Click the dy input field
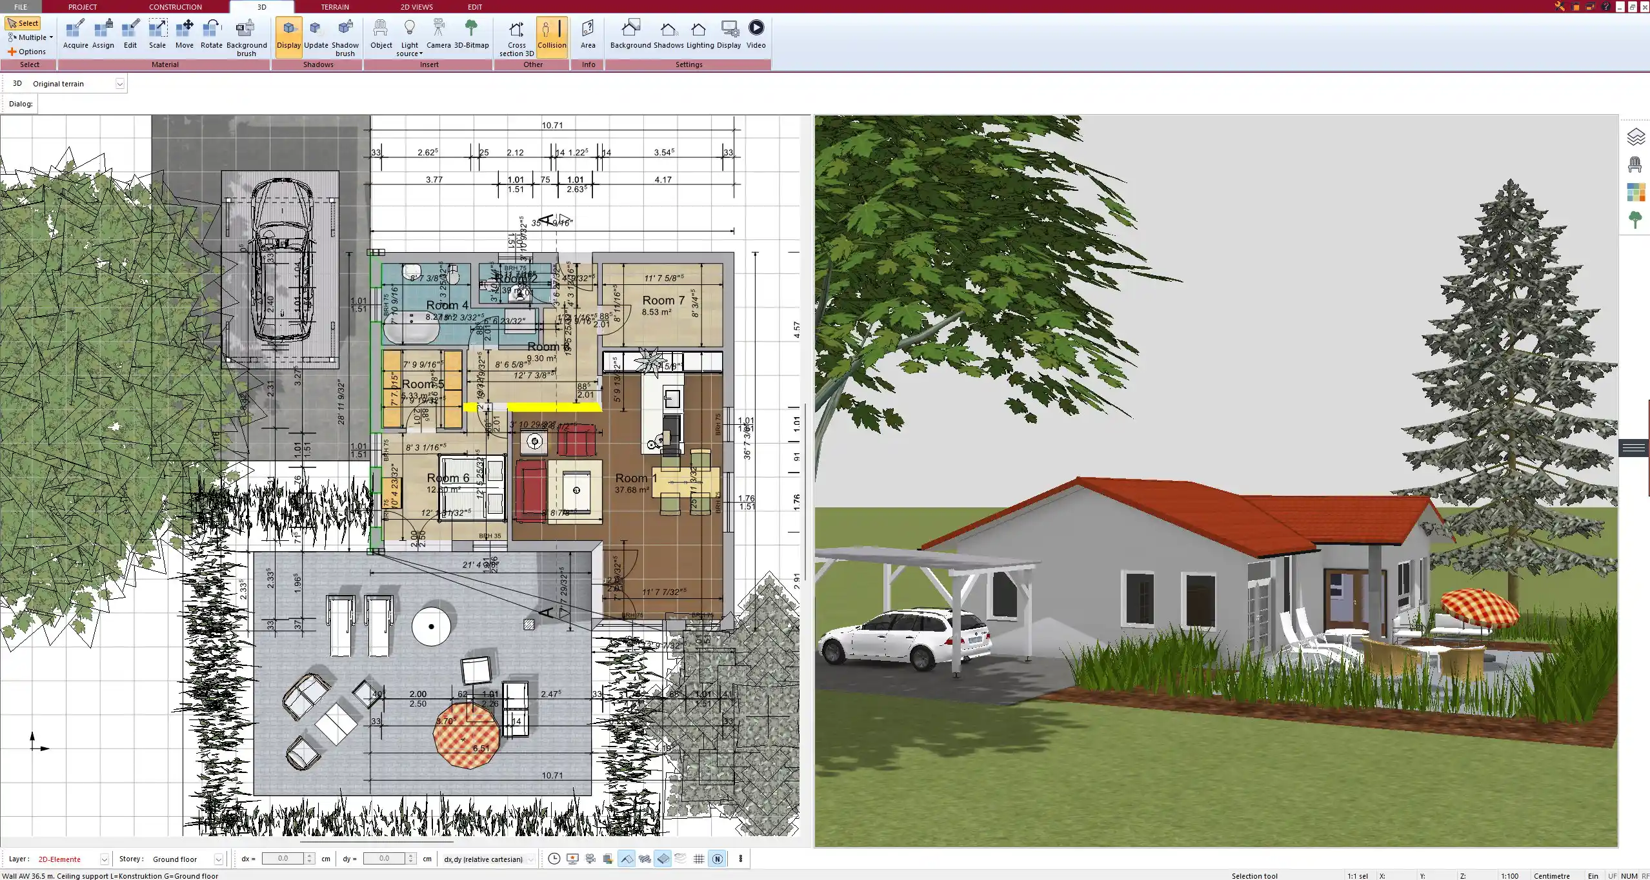Viewport: 1650px width, 880px height. coord(384,859)
